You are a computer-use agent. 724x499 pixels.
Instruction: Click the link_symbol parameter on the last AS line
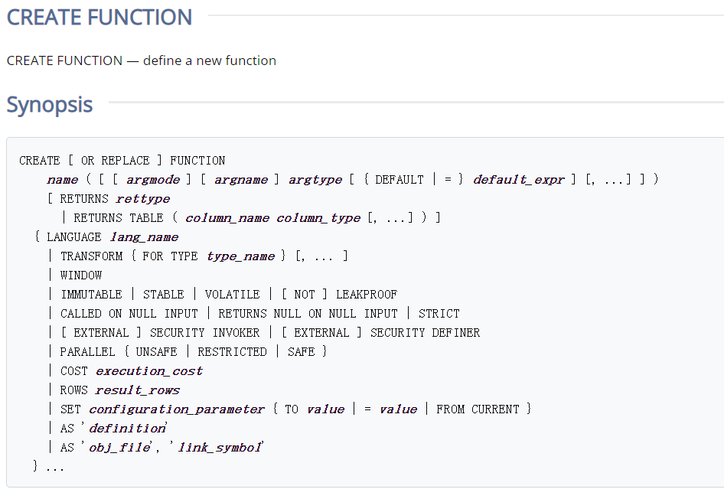[x=220, y=448]
